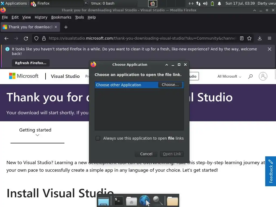Click the Refresh Firefox... button
This screenshot has height=207, width=276.
coord(31,63)
